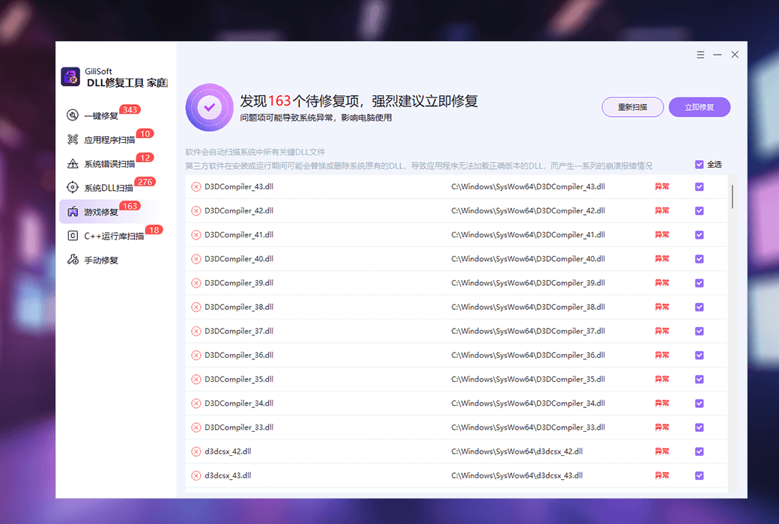Click the 手动修复 wrench icon

pos(73,260)
